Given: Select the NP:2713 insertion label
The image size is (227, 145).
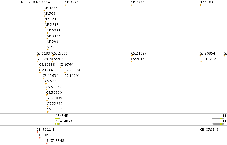Looking at the screenshot, I should [52, 25].
